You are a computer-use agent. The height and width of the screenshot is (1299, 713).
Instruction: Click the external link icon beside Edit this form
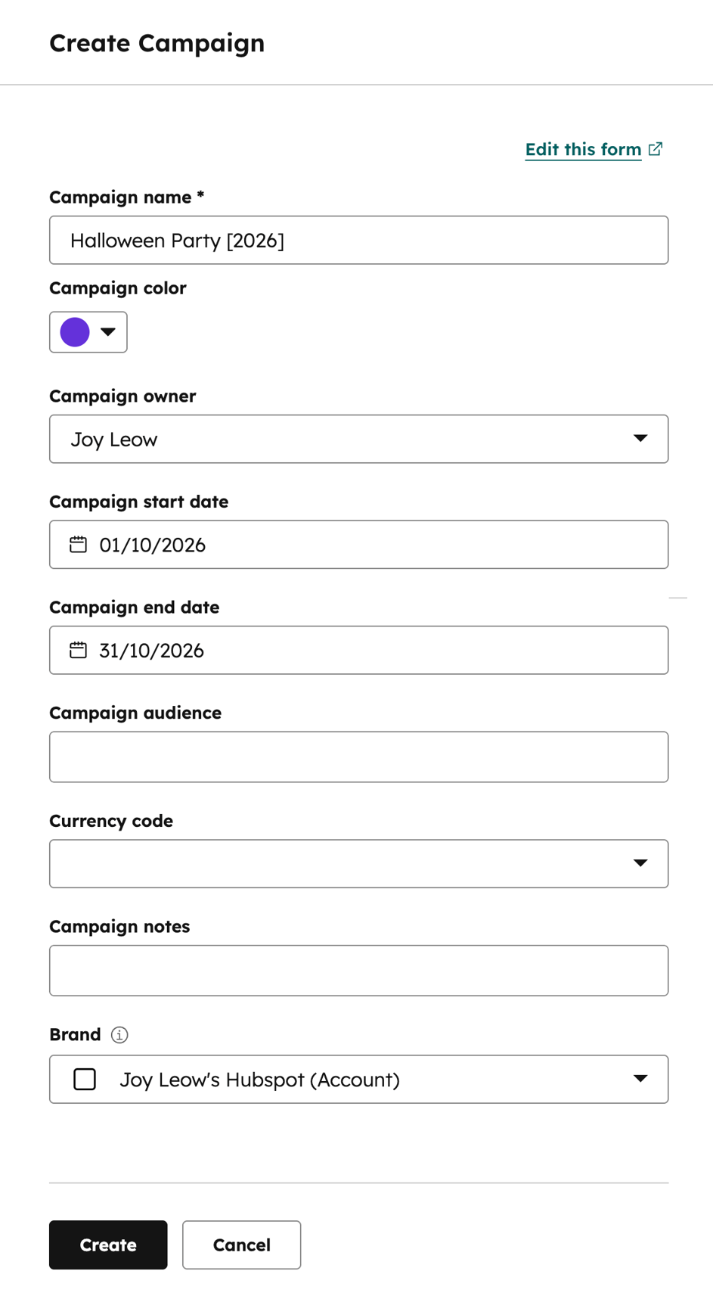656,149
